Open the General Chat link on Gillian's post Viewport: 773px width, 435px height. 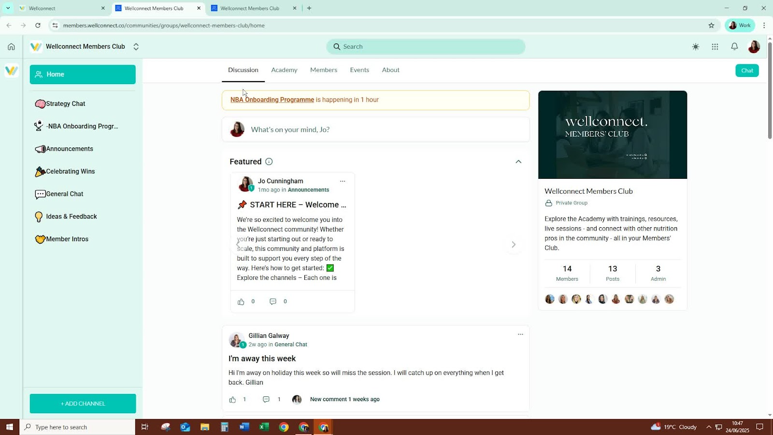click(291, 345)
